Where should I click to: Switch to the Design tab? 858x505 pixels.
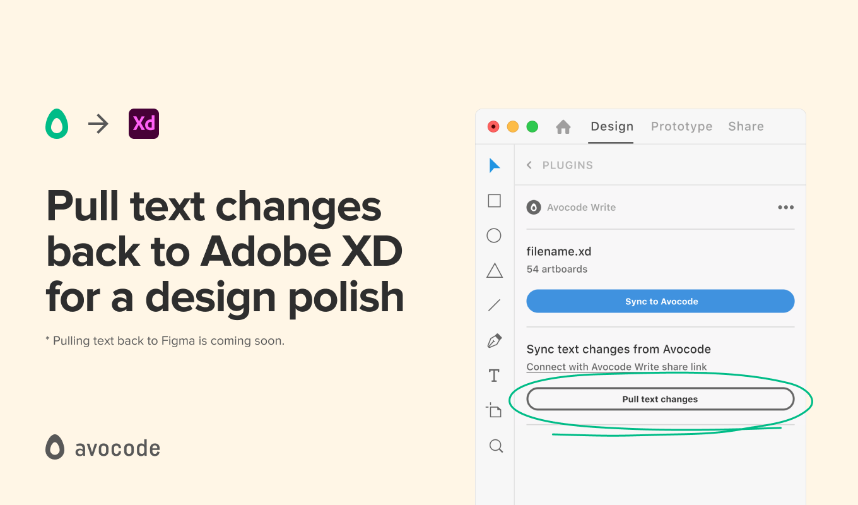coord(612,126)
